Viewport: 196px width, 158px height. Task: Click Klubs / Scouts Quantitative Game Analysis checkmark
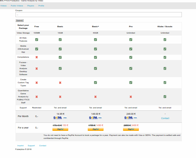click(x=165, y=97)
